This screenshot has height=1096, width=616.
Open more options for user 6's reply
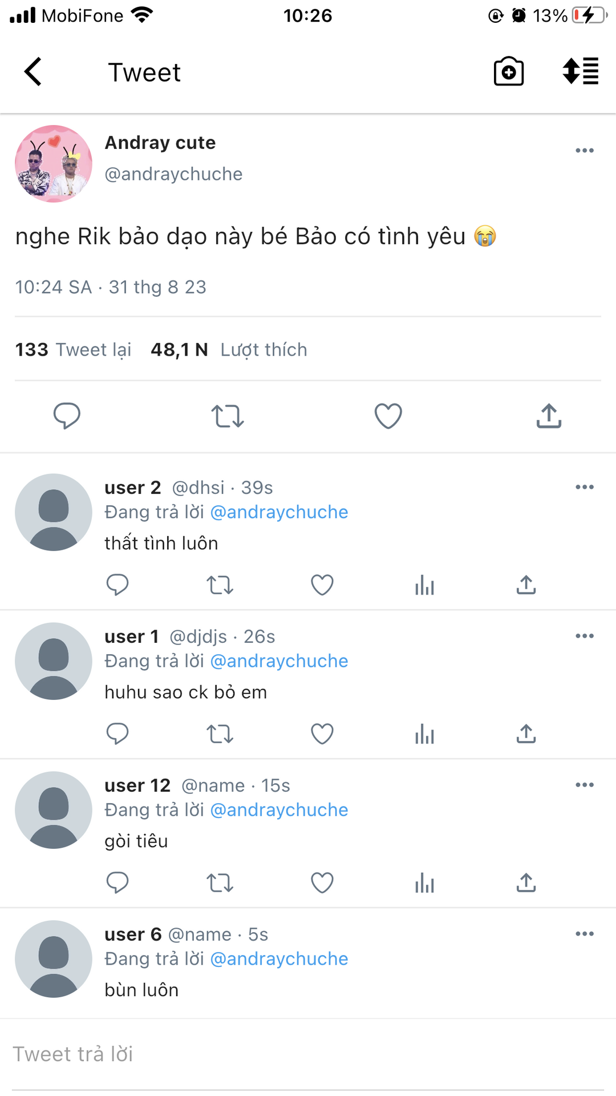[x=585, y=934]
